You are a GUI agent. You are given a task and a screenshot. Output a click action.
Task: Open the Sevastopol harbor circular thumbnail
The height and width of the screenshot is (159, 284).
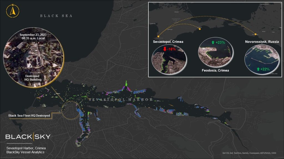[169, 59]
